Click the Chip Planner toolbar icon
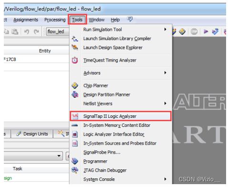 tap(182, 31)
